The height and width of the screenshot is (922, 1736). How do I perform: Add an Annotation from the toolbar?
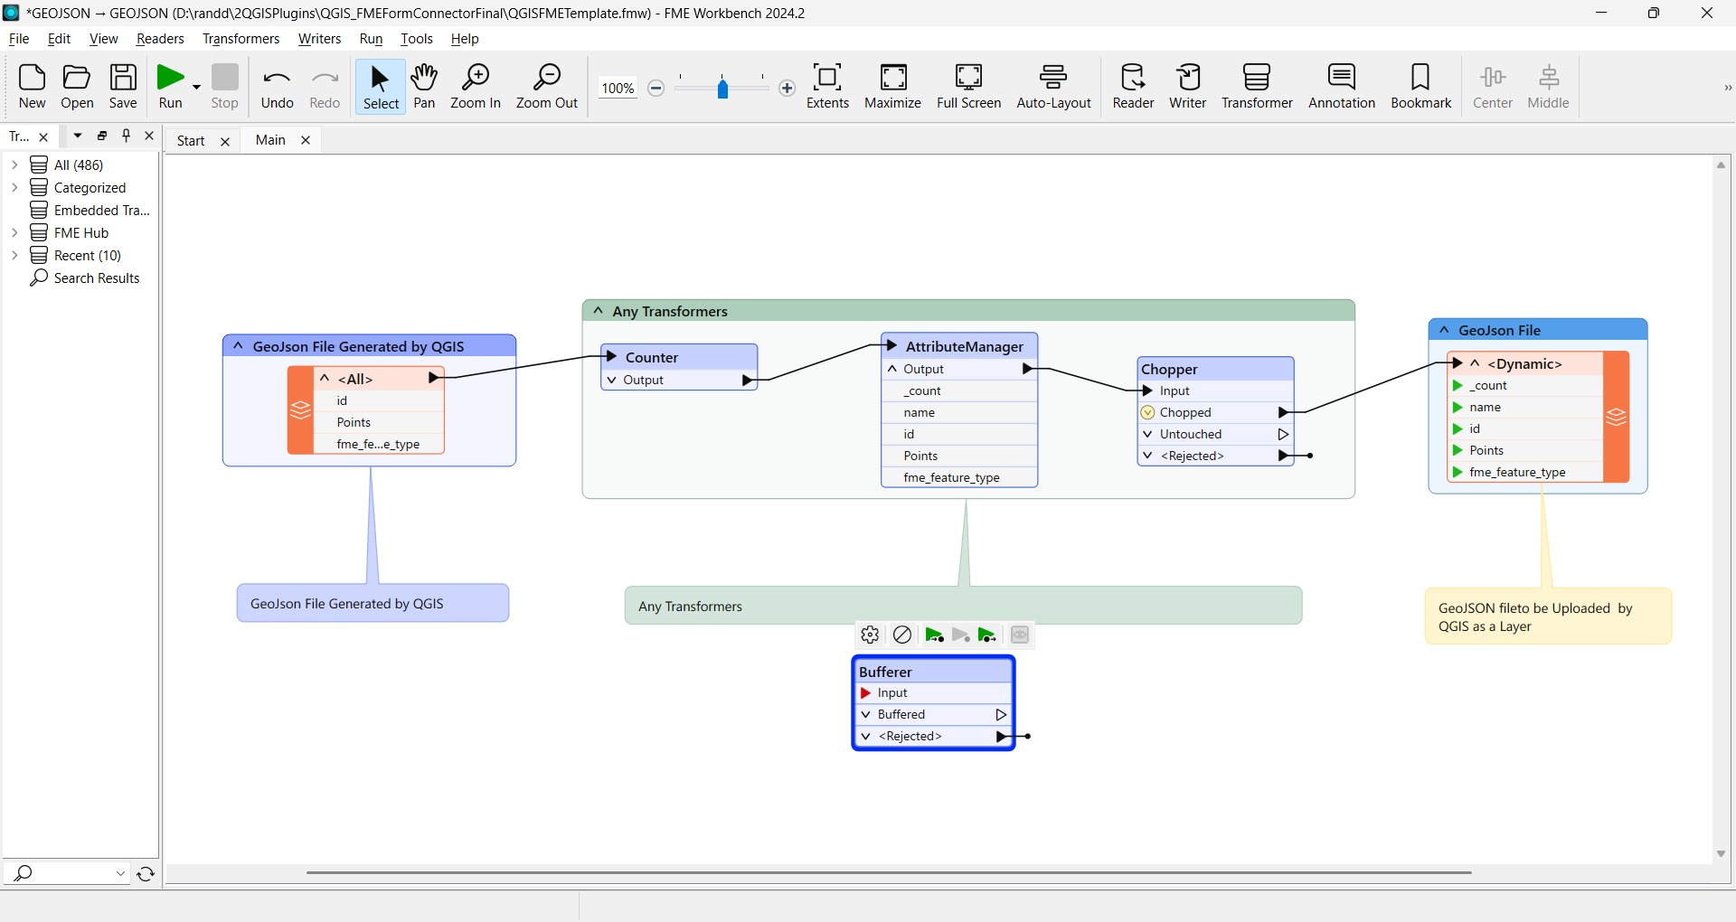point(1342,87)
